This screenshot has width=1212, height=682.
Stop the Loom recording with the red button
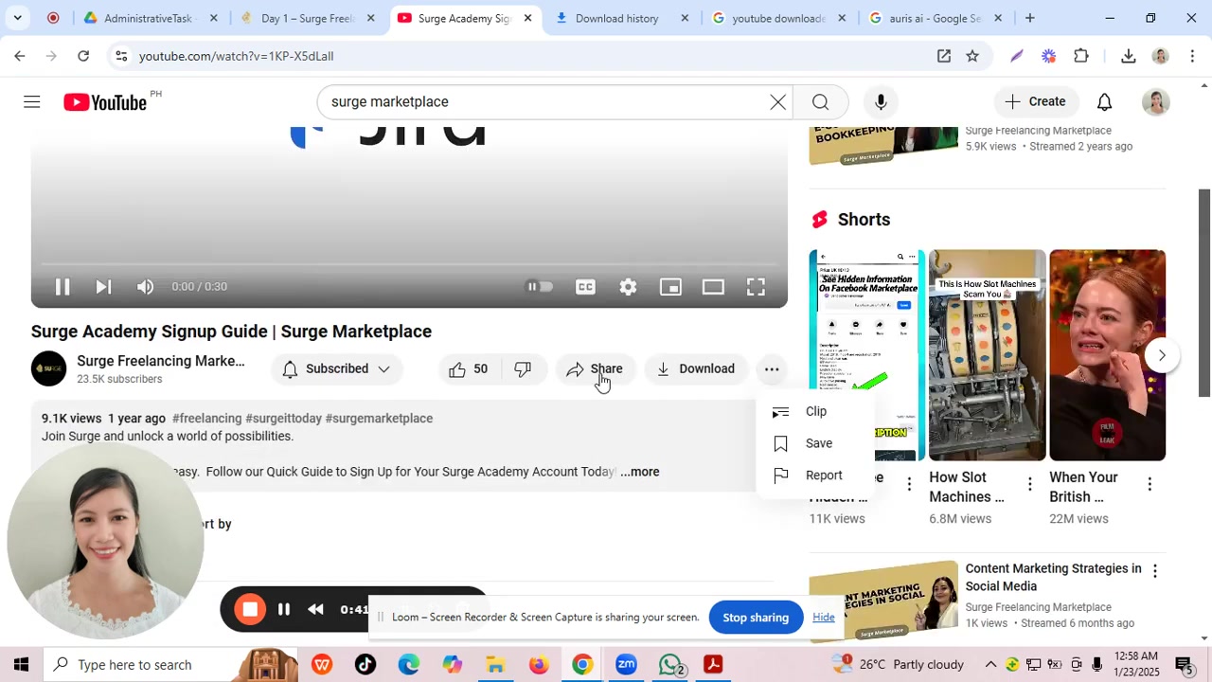click(x=250, y=610)
